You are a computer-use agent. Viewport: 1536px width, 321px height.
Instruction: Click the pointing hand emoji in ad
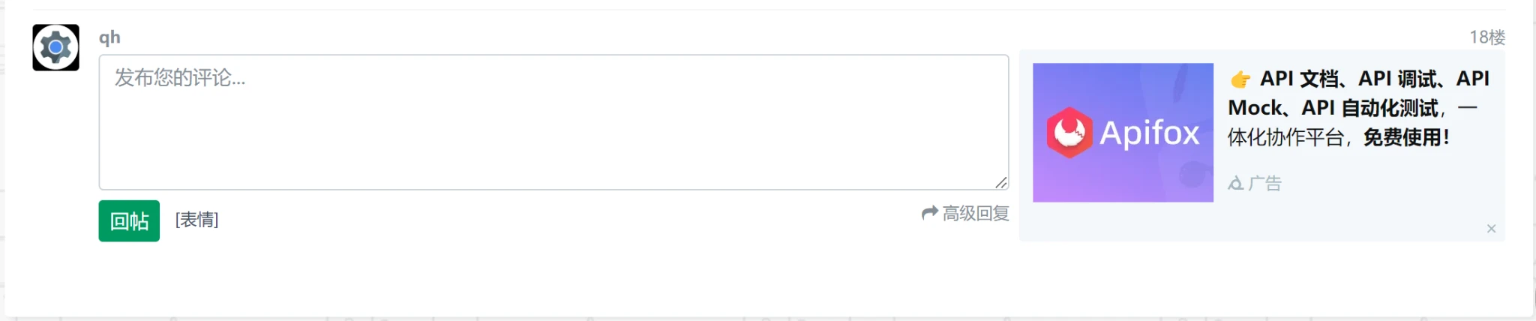click(1240, 79)
